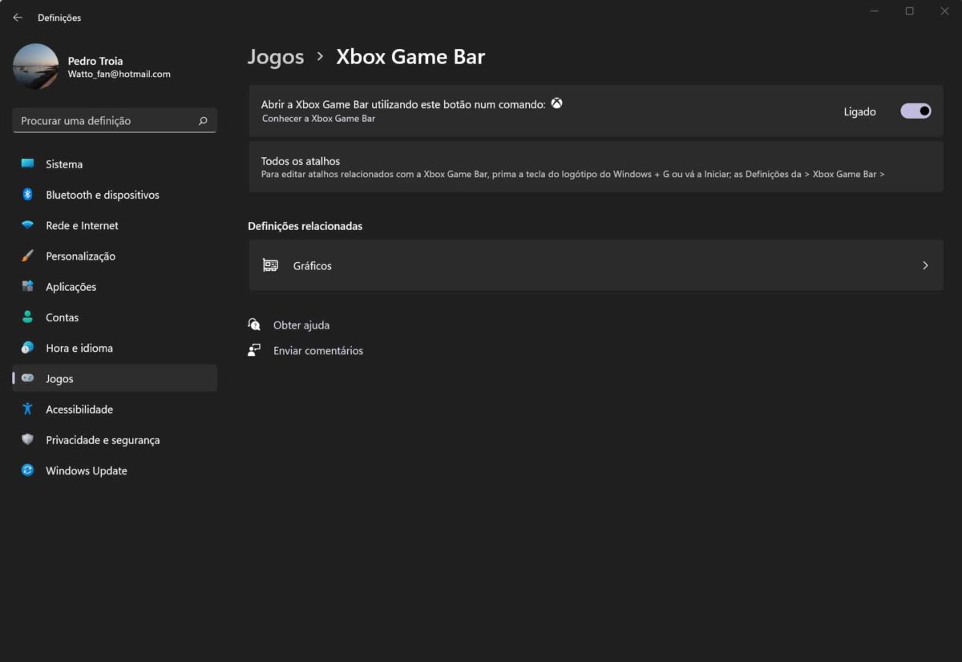This screenshot has height=662, width=962.
Task: Click the Privacidade shield icon
Action: point(28,440)
